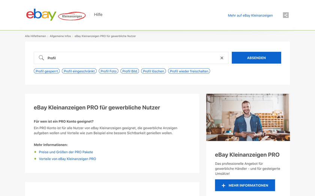Click the share icon in header
Screen dimensions: 315x196
pyautogui.click(x=286, y=15)
